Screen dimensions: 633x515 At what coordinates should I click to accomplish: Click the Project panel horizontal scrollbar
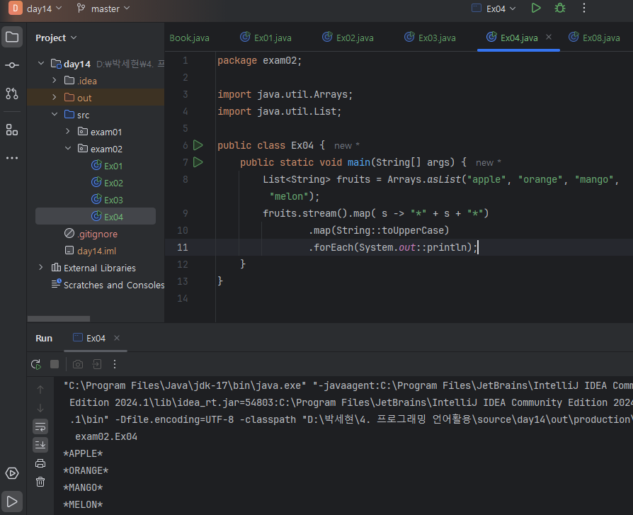[x=59, y=319]
